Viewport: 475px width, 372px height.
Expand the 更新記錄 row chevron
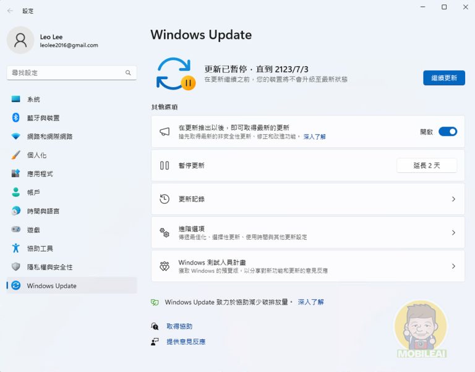tap(453, 199)
